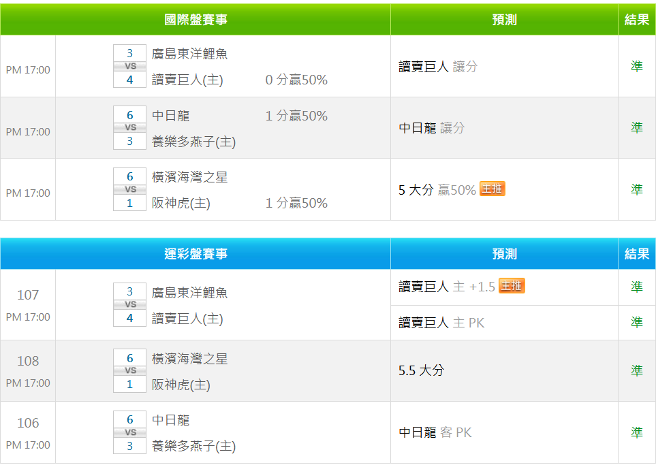Open 阪神虎(主) team in game 108 row
The width and height of the screenshot is (656, 465).
coord(181,385)
